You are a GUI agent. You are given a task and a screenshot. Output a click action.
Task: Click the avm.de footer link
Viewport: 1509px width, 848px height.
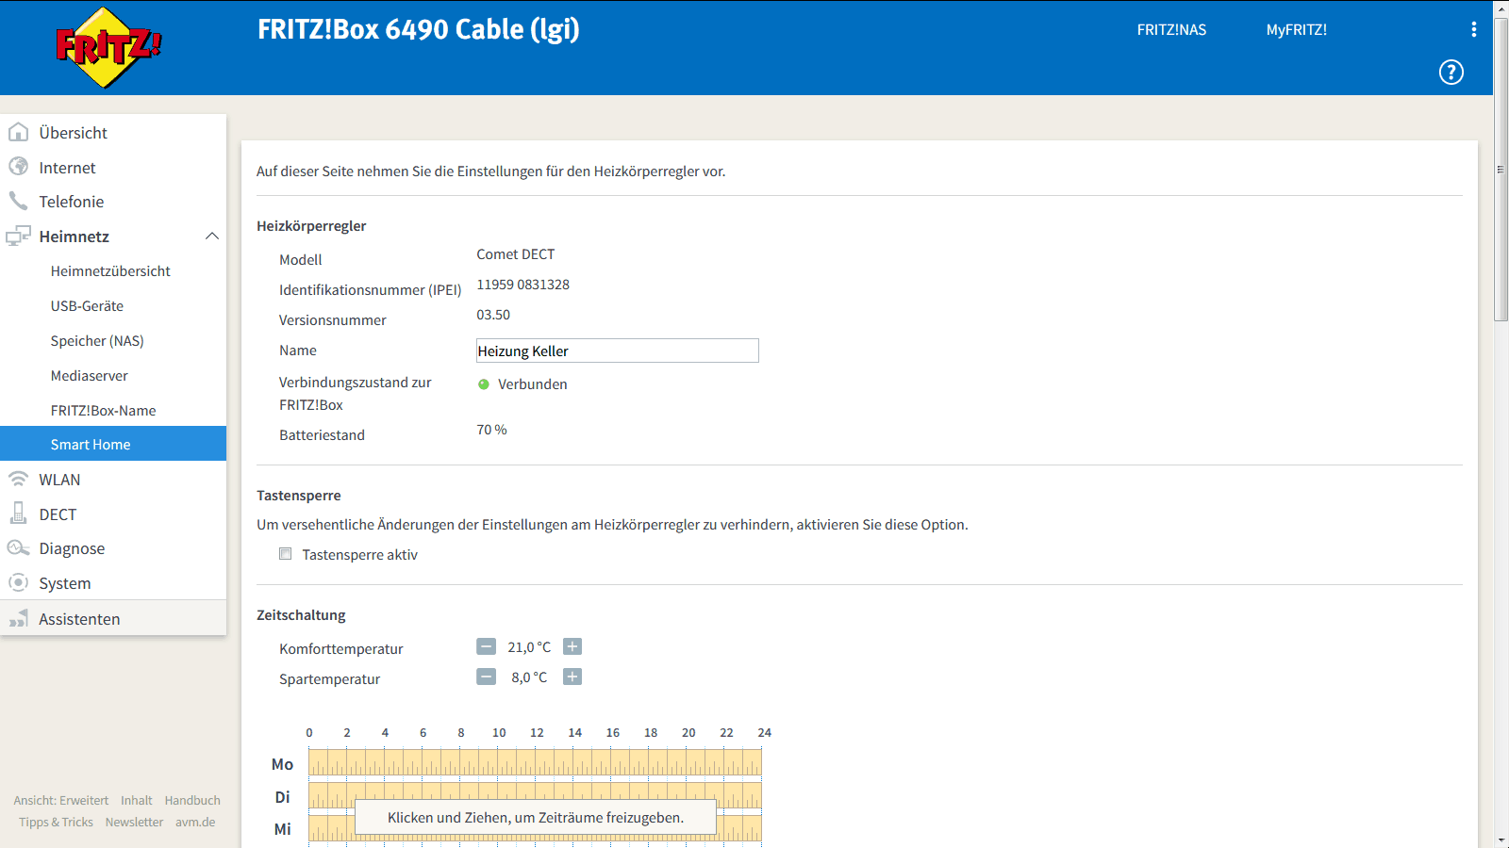[195, 822]
